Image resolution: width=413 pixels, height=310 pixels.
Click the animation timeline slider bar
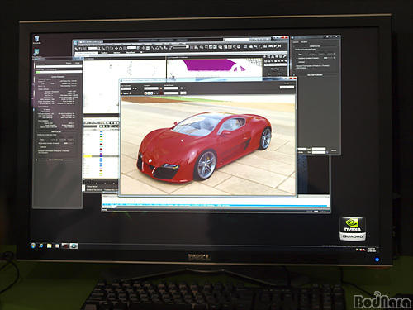[216, 205]
